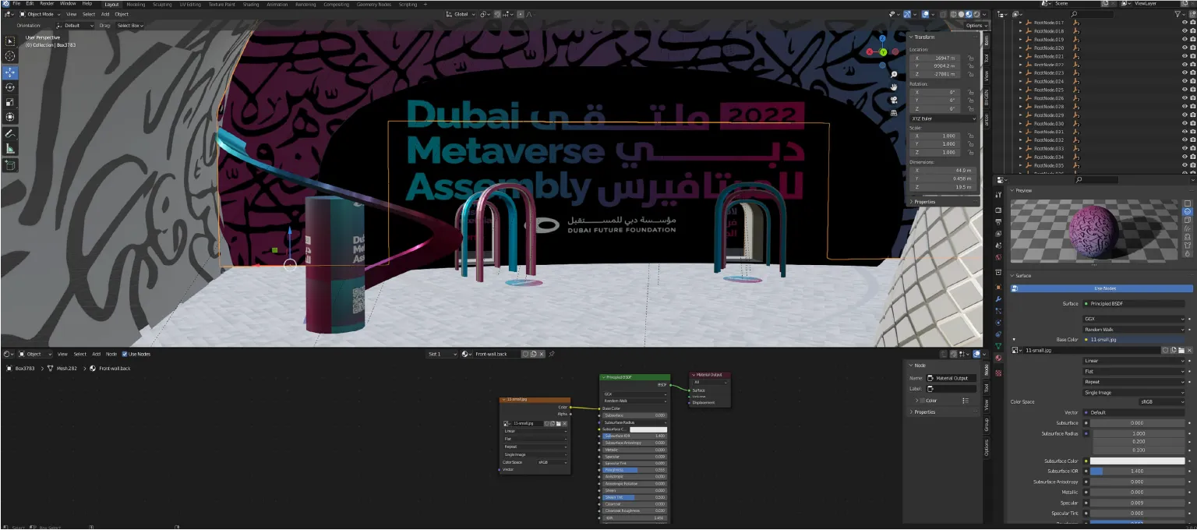Open the Global transform orientation dropdown
The image size is (1197, 530).
click(x=461, y=14)
